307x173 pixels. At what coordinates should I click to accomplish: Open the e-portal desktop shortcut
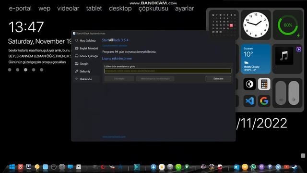[20, 9]
